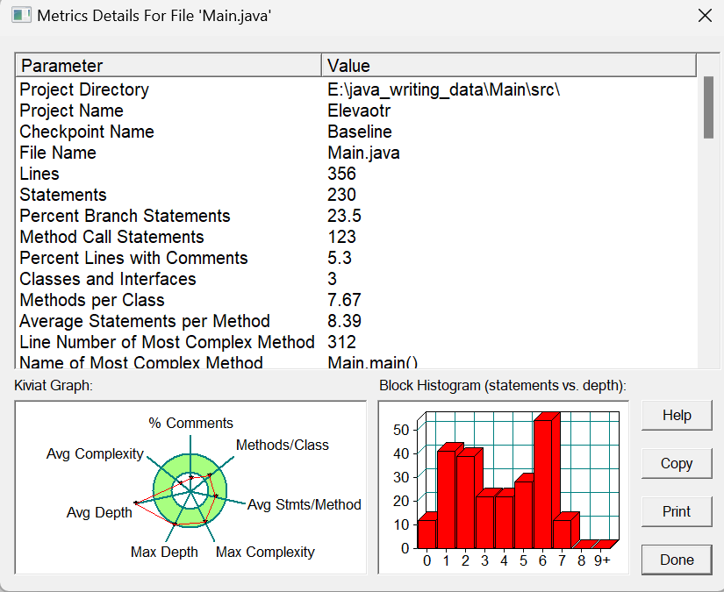Click the value 7.67
This screenshot has width=724, height=592.
(x=344, y=300)
